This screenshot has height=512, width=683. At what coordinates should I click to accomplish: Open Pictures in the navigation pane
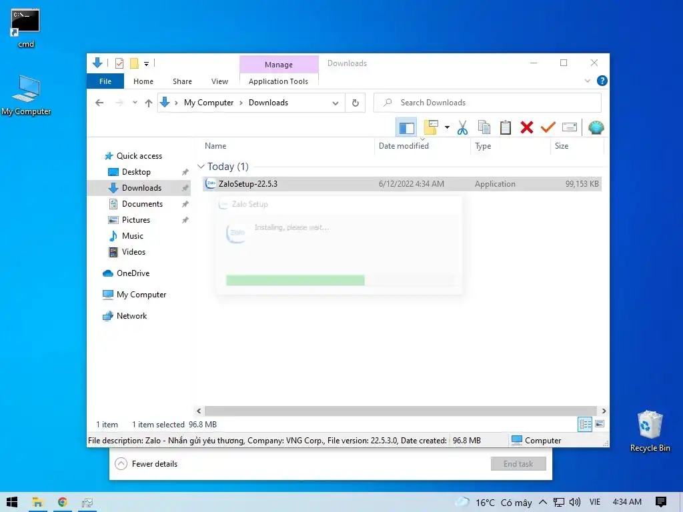point(135,220)
